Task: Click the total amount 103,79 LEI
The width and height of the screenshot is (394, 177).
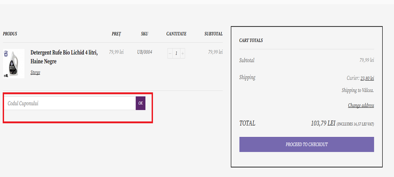Action: pos(323,124)
